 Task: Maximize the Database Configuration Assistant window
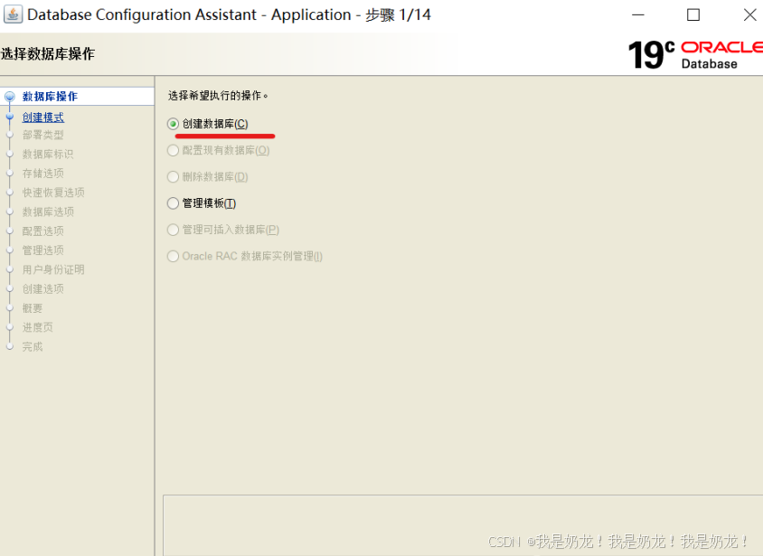coord(693,15)
